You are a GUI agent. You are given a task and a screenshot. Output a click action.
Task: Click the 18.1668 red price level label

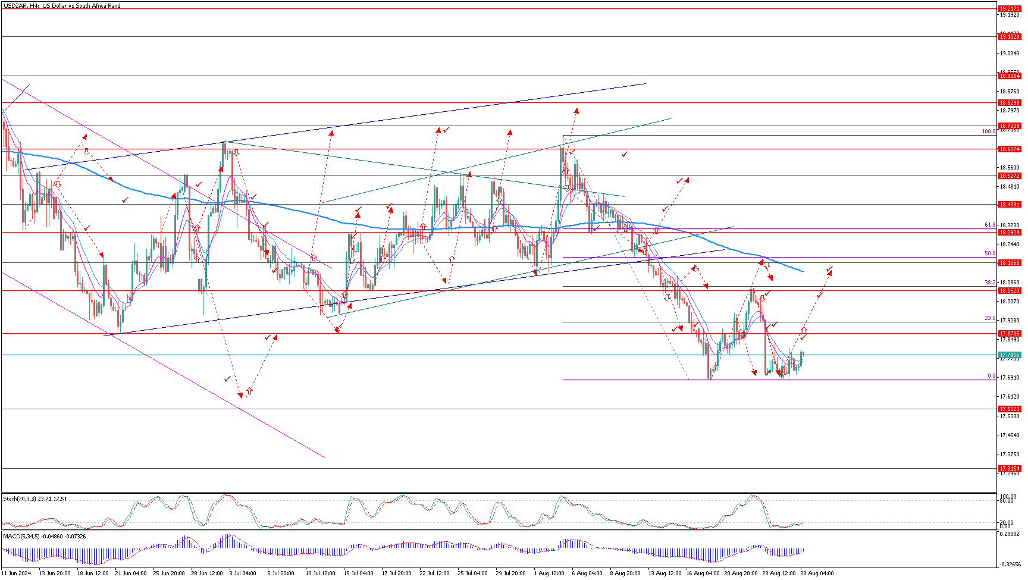(x=1010, y=263)
